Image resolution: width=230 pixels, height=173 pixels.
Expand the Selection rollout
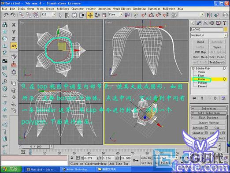pos(209,109)
